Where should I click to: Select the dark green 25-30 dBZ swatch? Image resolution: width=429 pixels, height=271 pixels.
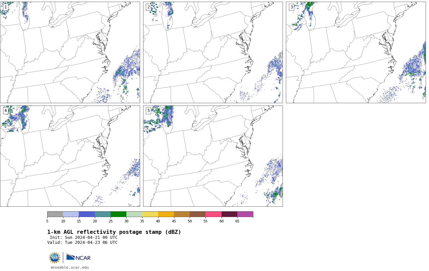(118, 214)
